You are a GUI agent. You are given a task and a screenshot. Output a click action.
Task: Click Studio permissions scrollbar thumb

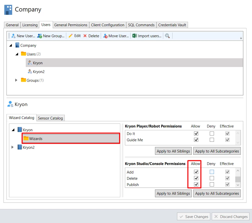coord(238,179)
